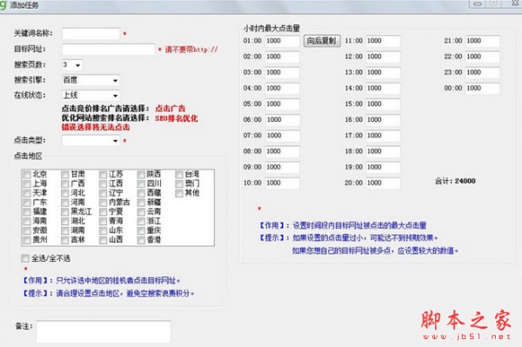Click the 10:00 max clicks field
Viewport: 522px width, 347px height.
(282, 183)
